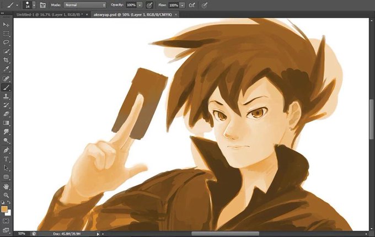
Task: Select the Path Selection tool
Action: pyautogui.click(x=6, y=168)
